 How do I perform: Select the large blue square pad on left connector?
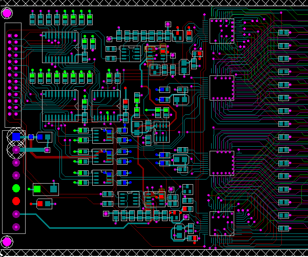[16, 136]
